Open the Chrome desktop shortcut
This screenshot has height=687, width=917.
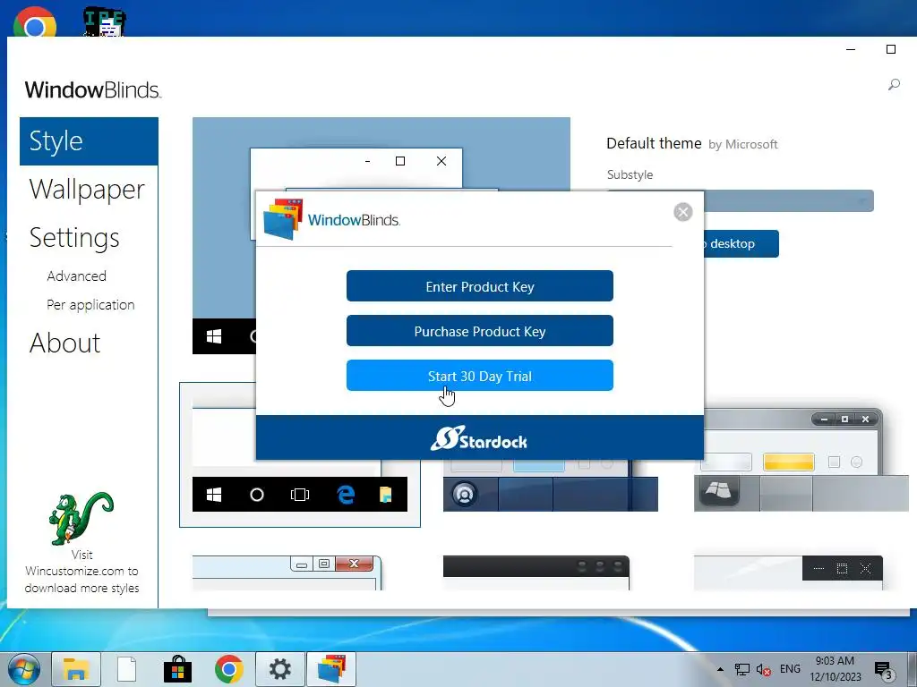point(35,22)
